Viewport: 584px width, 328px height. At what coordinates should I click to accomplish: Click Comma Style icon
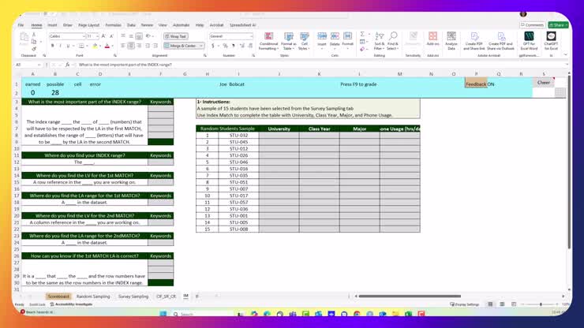tap(234, 46)
